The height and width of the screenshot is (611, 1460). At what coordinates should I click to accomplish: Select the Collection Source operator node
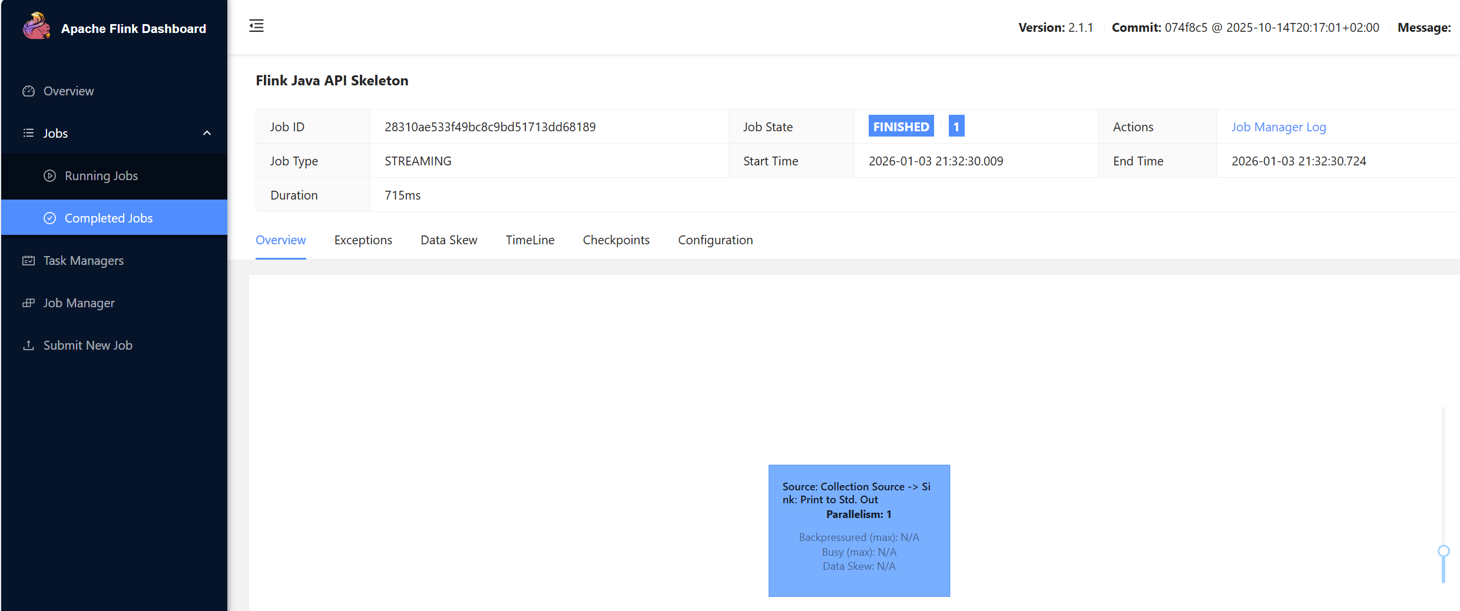pos(859,530)
